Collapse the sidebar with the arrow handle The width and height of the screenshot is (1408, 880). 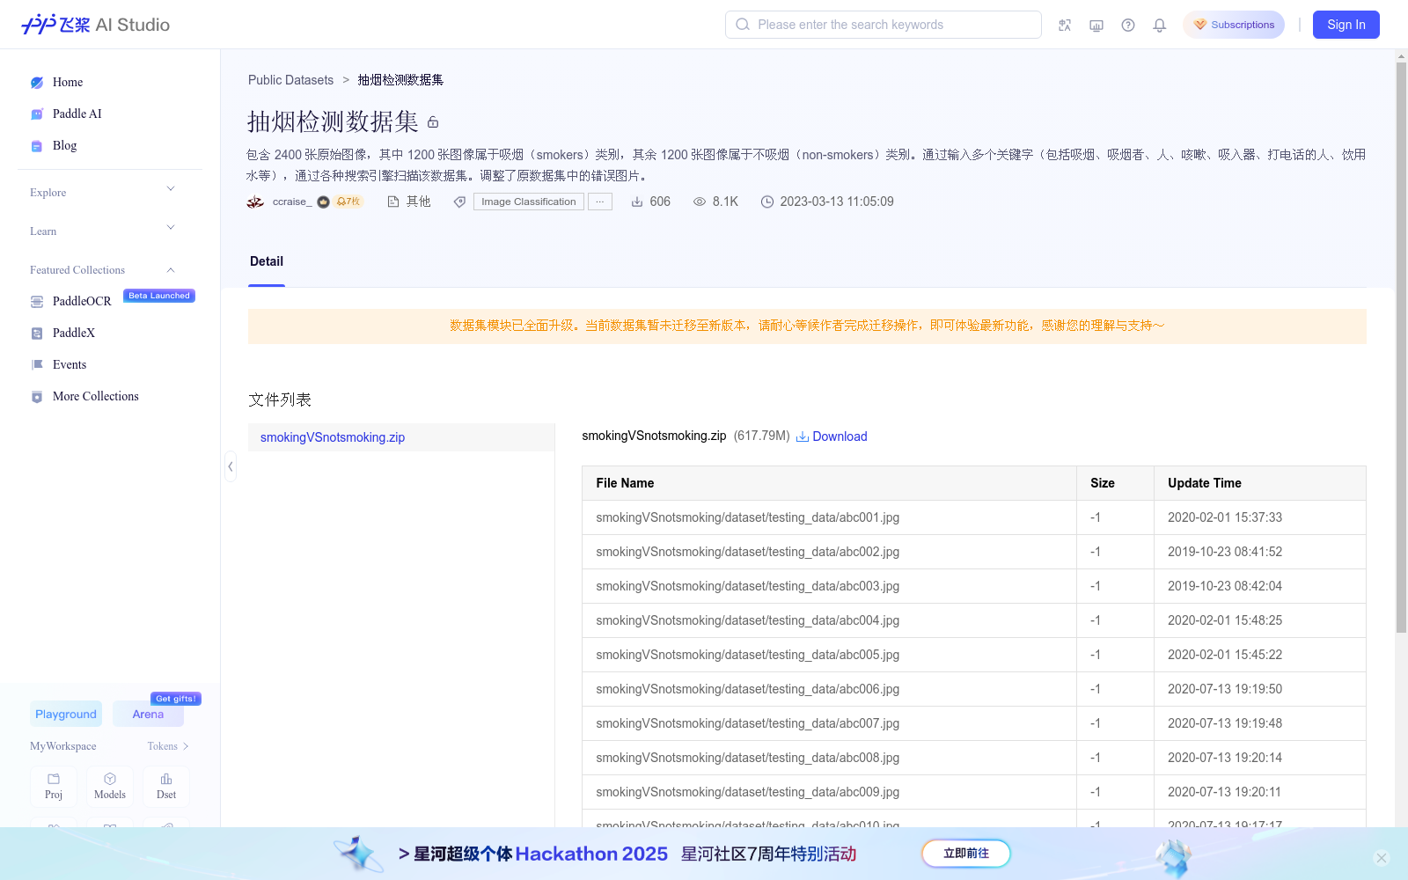tap(231, 466)
